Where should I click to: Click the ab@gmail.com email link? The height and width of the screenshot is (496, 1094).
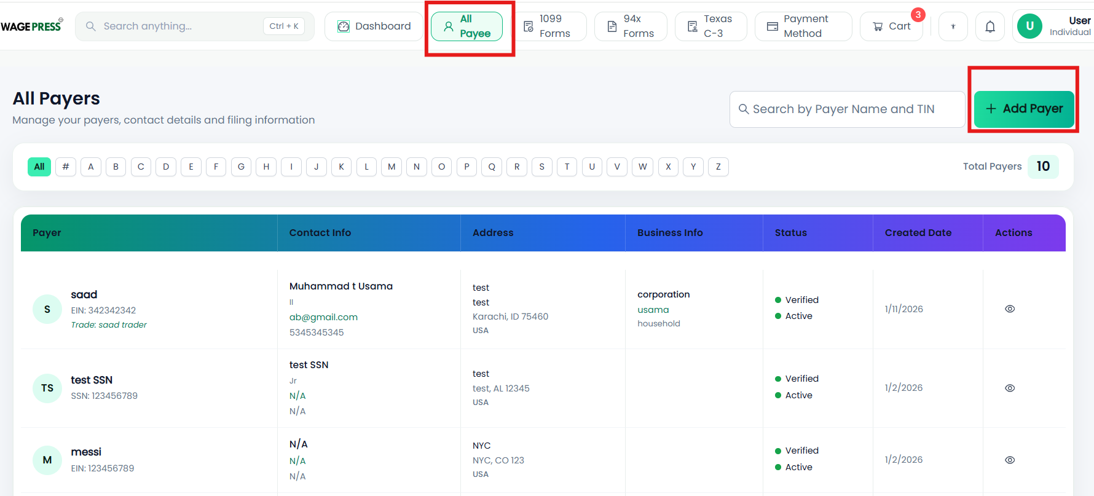click(x=323, y=317)
